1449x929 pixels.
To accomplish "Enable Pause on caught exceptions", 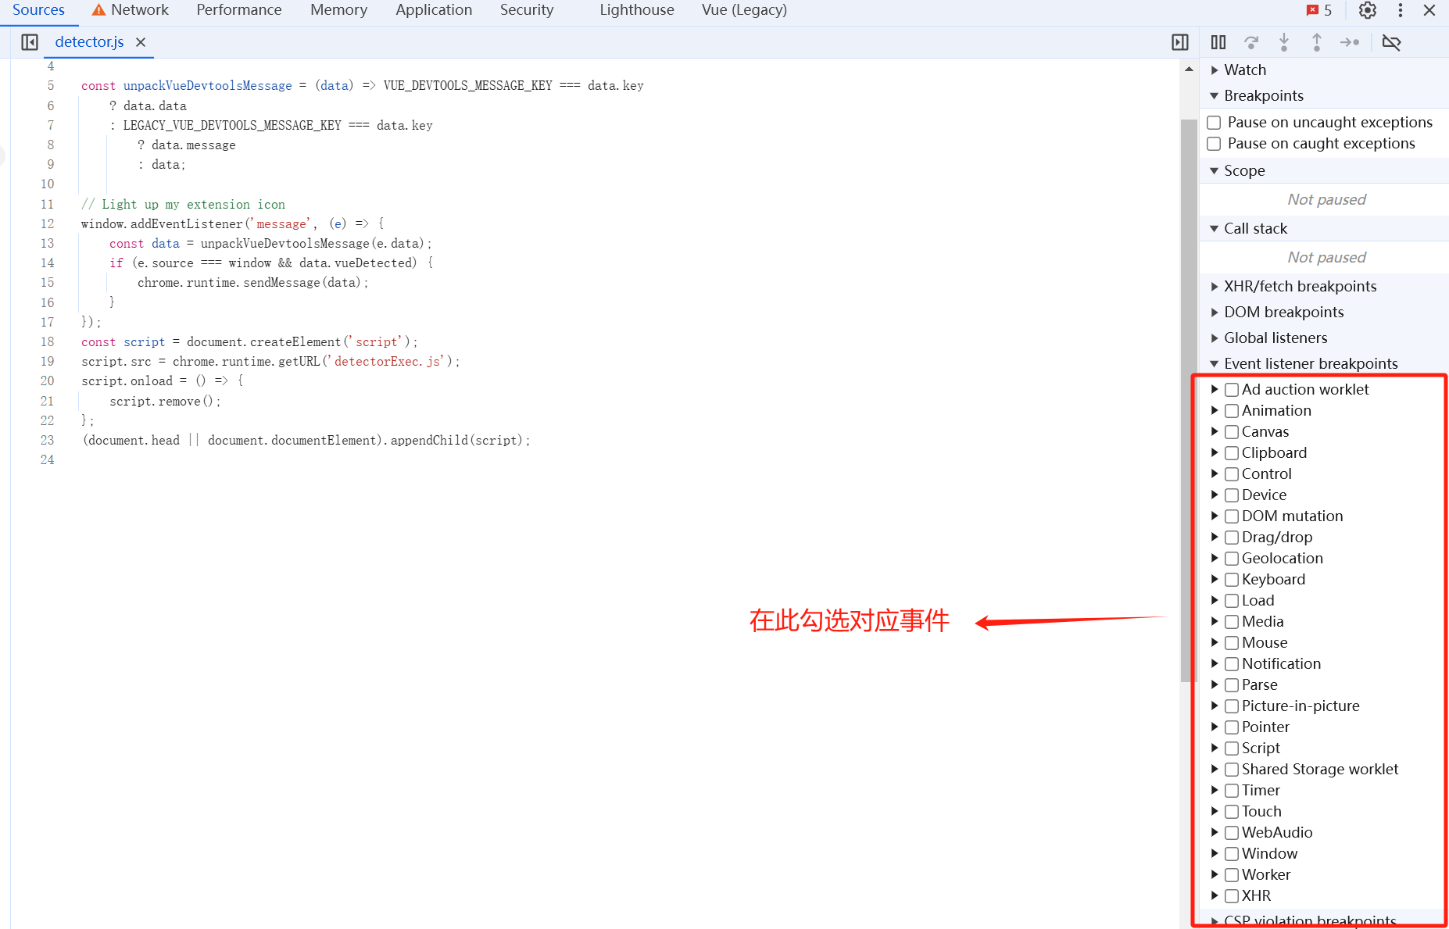I will point(1214,144).
